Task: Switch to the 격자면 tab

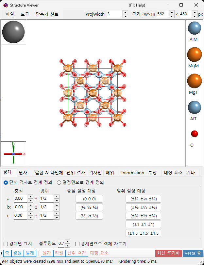Action: 95,173
